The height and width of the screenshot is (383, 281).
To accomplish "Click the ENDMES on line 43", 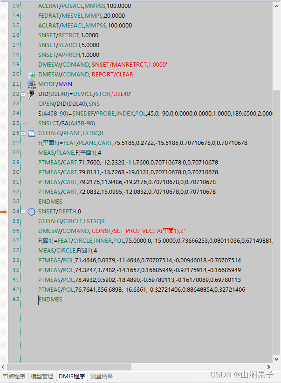I will click(50, 299).
